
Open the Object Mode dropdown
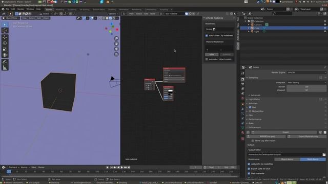click(11, 18)
